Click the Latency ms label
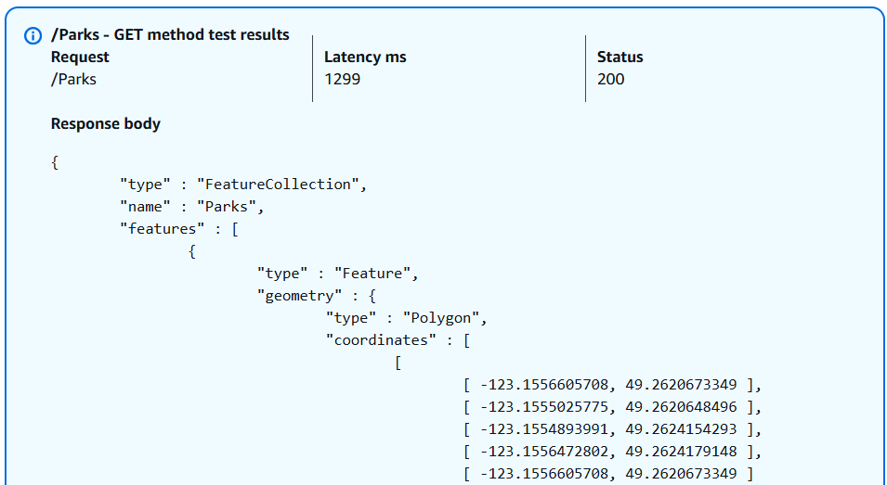The width and height of the screenshot is (887, 485). (365, 57)
